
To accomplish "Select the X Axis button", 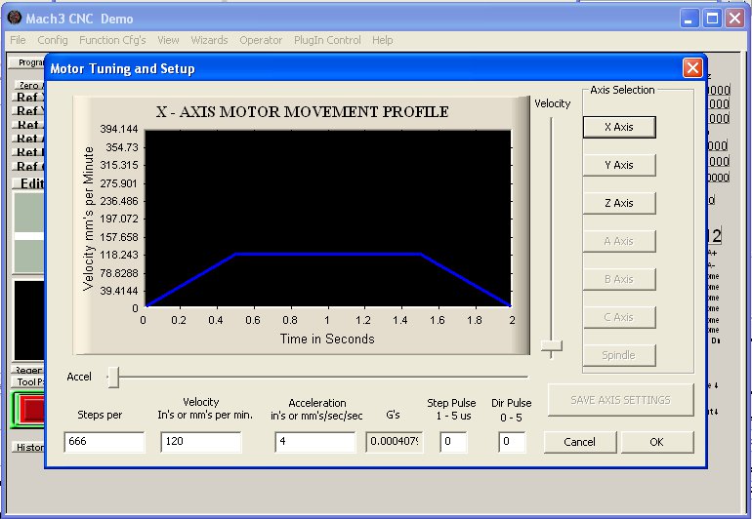I will pyautogui.click(x=618, y=127).
